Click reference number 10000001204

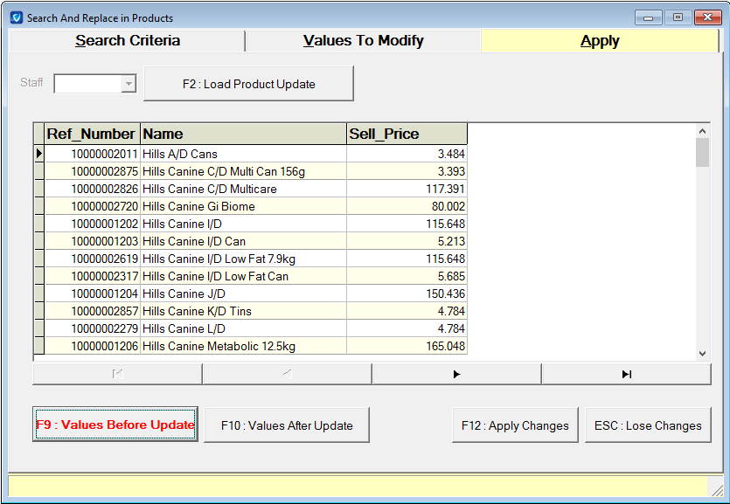coord(92,293)
